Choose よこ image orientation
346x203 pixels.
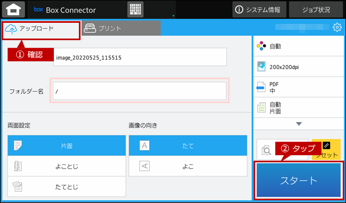tap(188, 166)
